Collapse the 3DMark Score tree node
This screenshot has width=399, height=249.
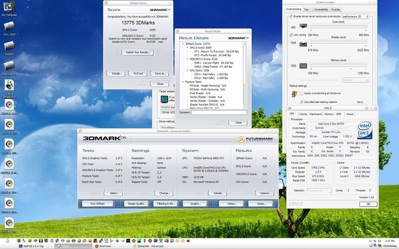183,44
